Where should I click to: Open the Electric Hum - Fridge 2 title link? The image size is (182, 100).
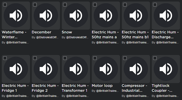(45, 88)
